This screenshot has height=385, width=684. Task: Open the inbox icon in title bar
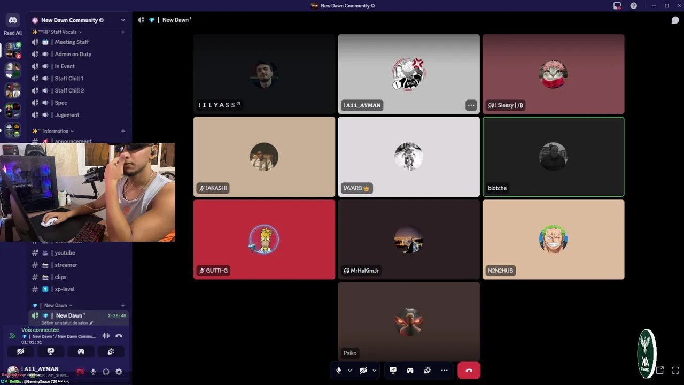point(617,6)
